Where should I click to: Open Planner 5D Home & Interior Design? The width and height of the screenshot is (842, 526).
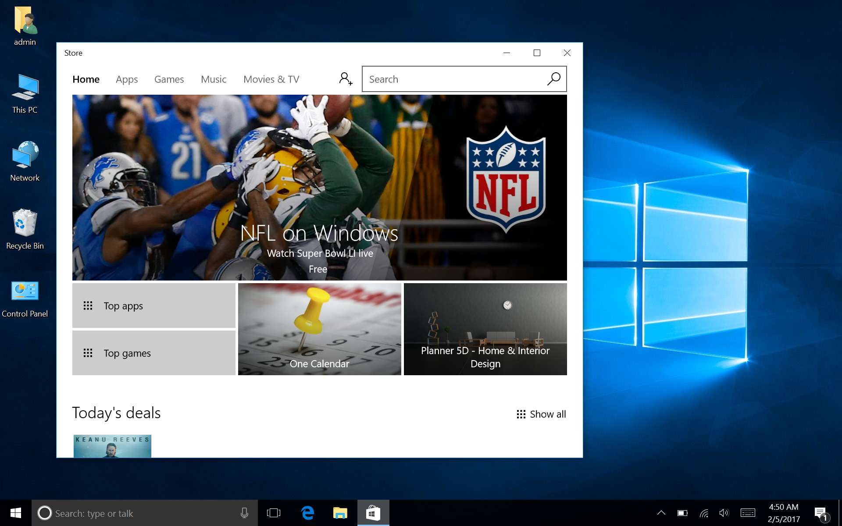pos(485,329)
